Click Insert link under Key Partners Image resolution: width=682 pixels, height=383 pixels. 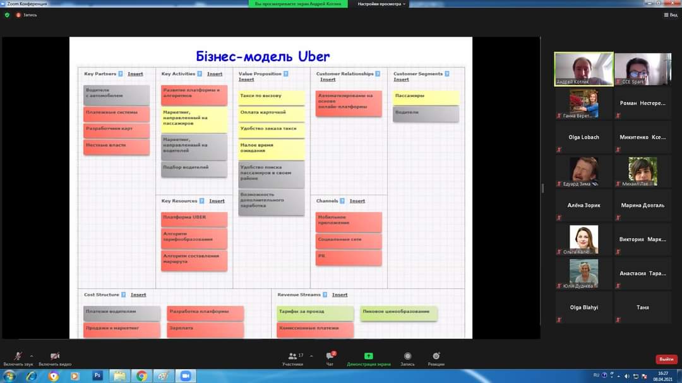click(135, 74)
